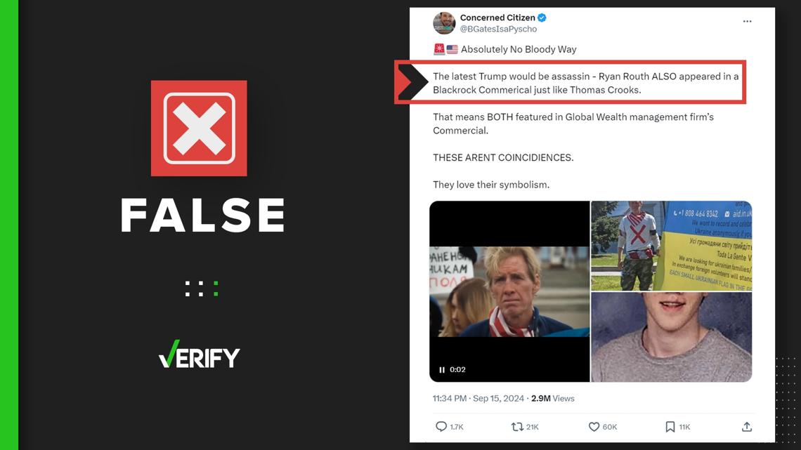This screenshot has height=450, width=801.
Task: Click the blue verified badge
Action: click(542, 18)
